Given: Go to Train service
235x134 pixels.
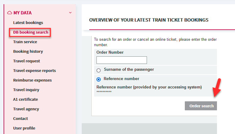Looking at the screenshot, I should coord(25,42).
